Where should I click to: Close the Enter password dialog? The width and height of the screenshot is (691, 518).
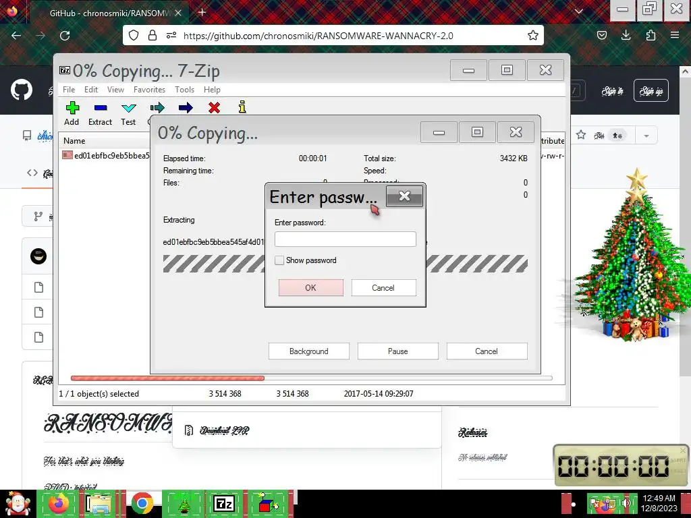pos(404,196)
